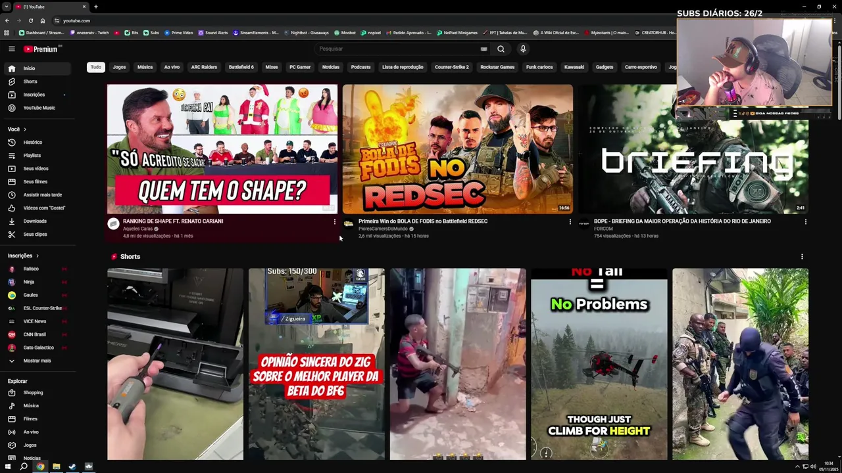
Task: Activate voice search microphone
Action: pyautogui.click(x=523, y=49)
